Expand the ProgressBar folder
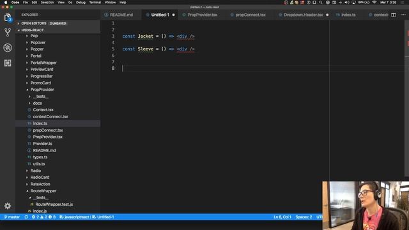The image size is (409, 230). click(x=42, y=76)
